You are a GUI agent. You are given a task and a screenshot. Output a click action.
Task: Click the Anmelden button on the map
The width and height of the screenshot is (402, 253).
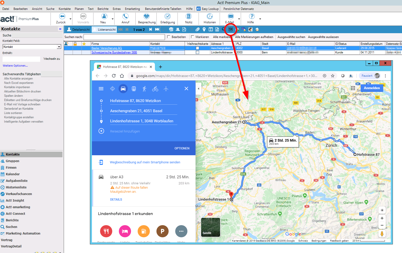[372, 88]
